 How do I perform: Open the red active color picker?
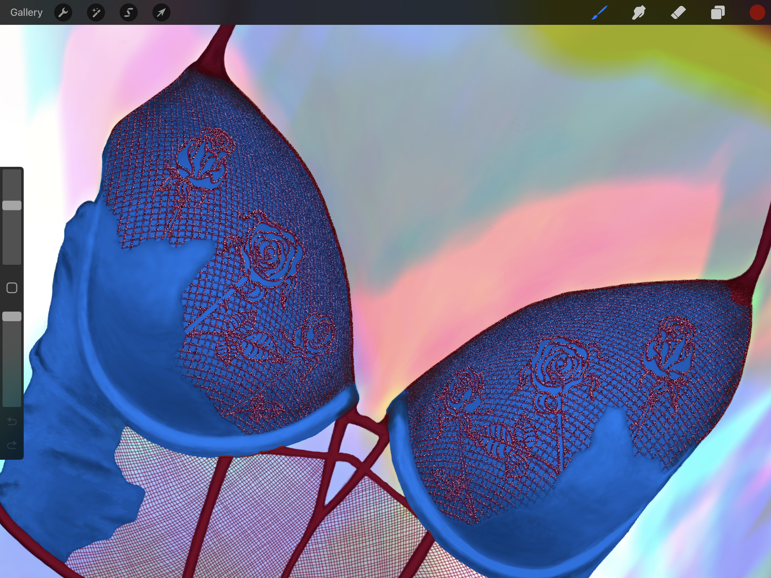coord(757,13)
